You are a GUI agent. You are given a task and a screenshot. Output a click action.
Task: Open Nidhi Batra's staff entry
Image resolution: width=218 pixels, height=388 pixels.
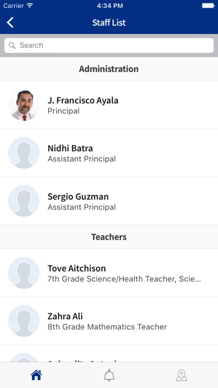pos(109,153)
